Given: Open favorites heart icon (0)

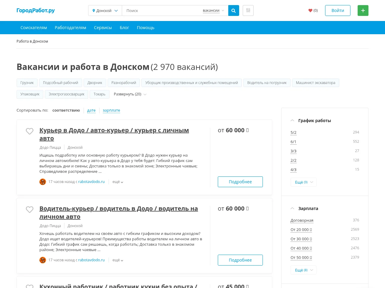Looking at the screenshot, I should pos(313,10).
